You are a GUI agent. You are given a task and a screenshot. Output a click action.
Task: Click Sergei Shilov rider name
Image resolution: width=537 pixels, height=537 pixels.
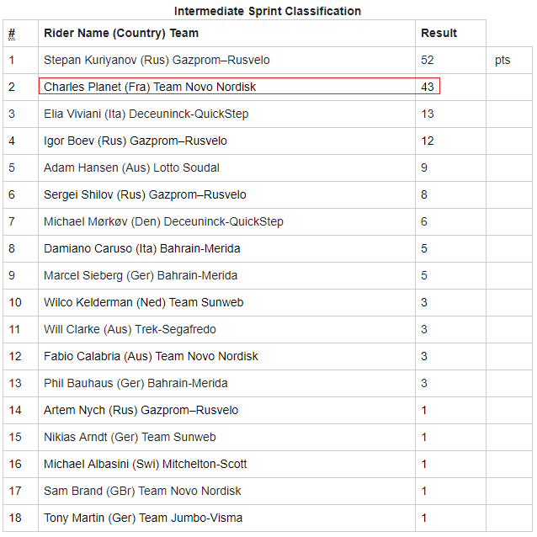78,195
